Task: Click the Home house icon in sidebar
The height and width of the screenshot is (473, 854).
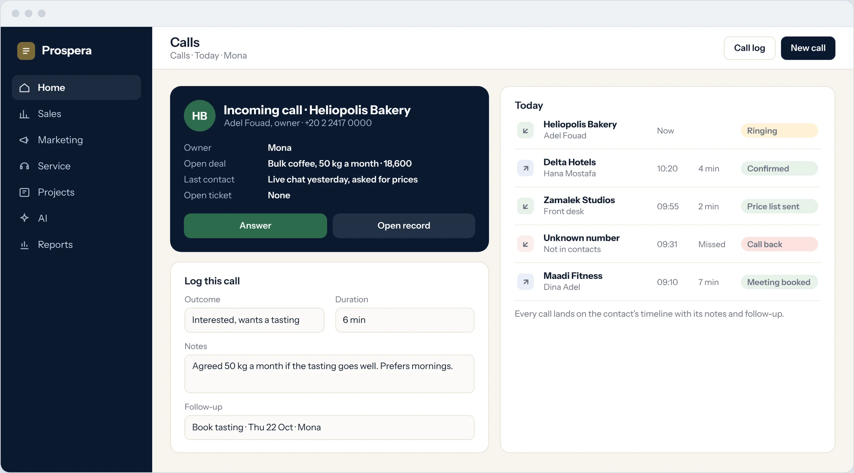Action: coord(24,88)
